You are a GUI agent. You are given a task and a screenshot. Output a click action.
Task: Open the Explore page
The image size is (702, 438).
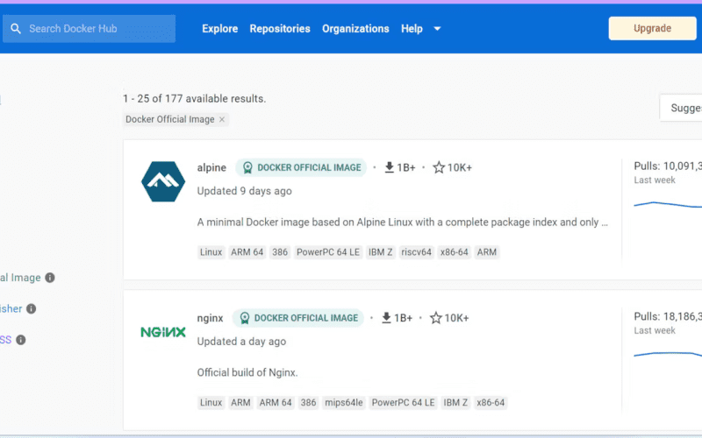pos(220,29)
